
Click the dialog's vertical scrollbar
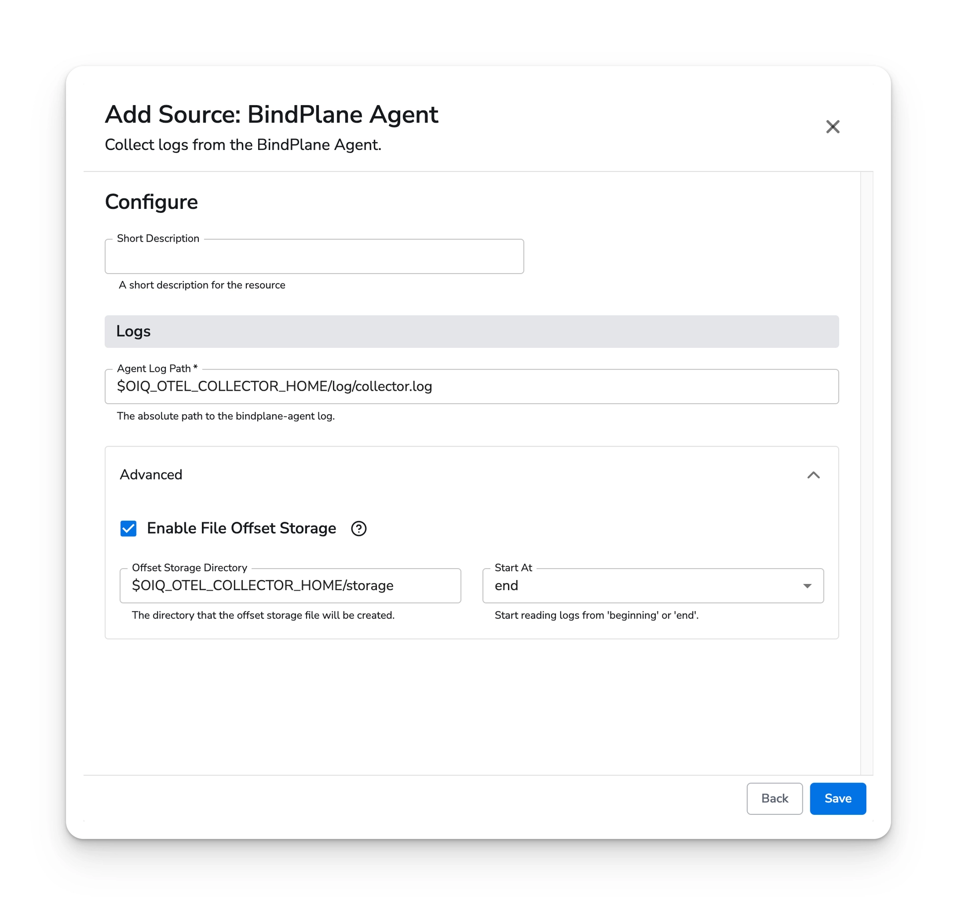coord(866,473)
